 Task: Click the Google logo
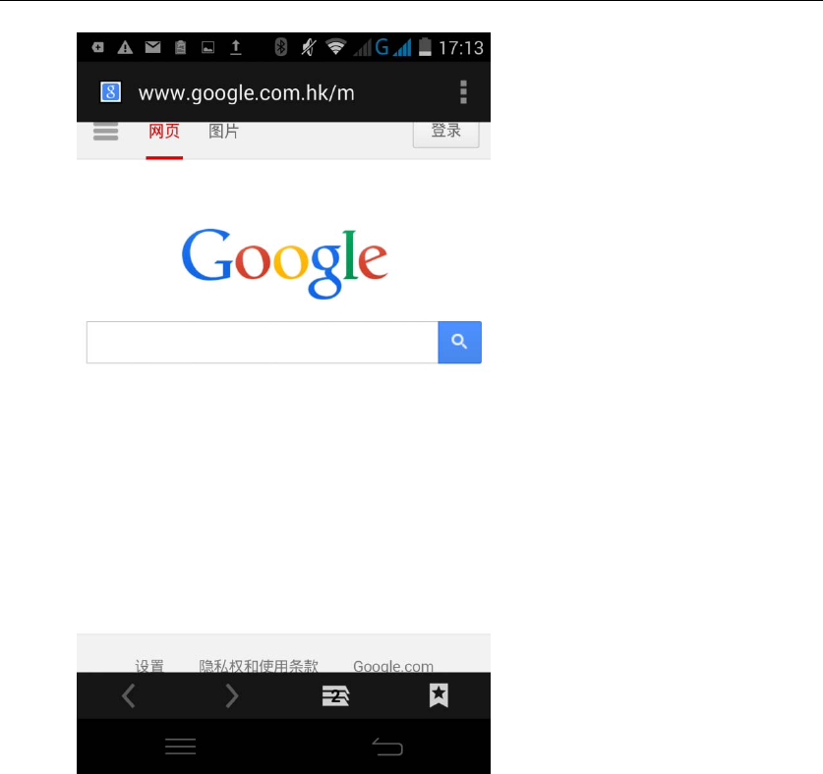[284, 264]
